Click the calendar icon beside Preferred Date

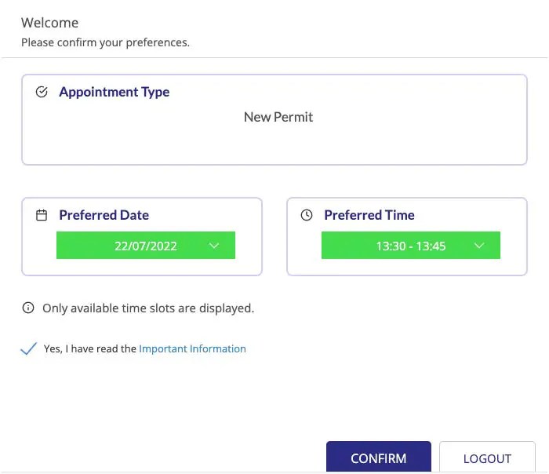pyautogui.click(x=42, y=215)
